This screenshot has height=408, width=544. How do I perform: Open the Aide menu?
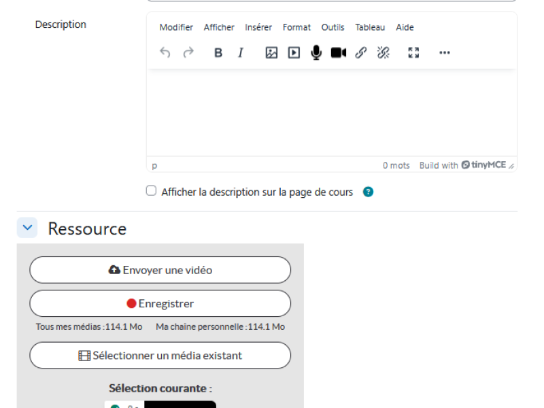(x=405, y=27)
